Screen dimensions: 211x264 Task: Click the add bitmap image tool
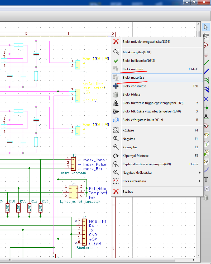point(206,188)
